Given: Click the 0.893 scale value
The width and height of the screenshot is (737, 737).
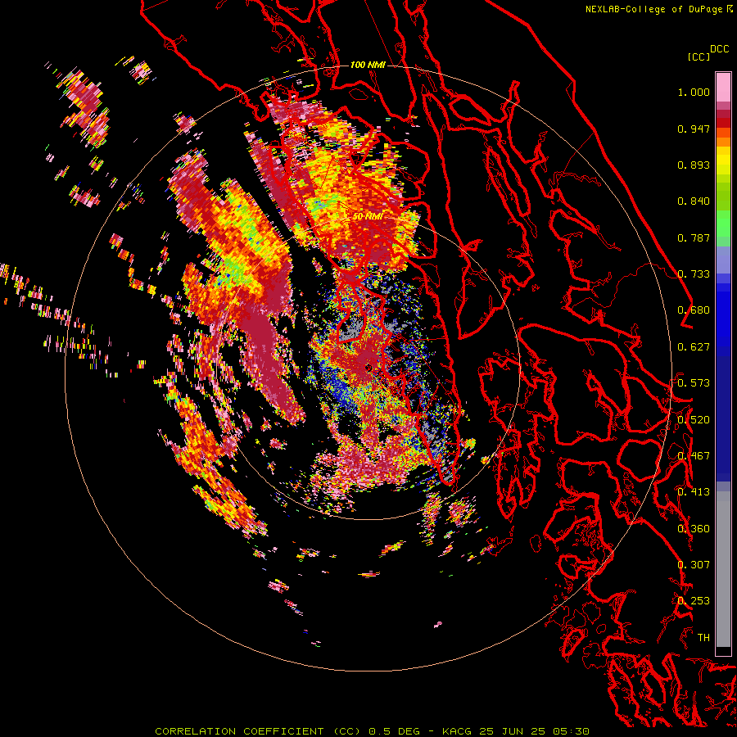Looking at the screenshot, I should (x=694, y=165).
